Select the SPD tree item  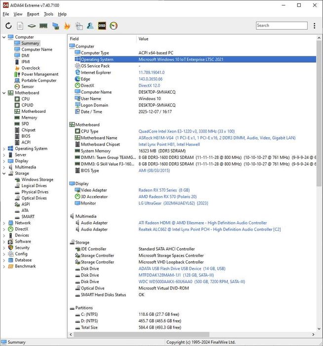coord(25,124)
